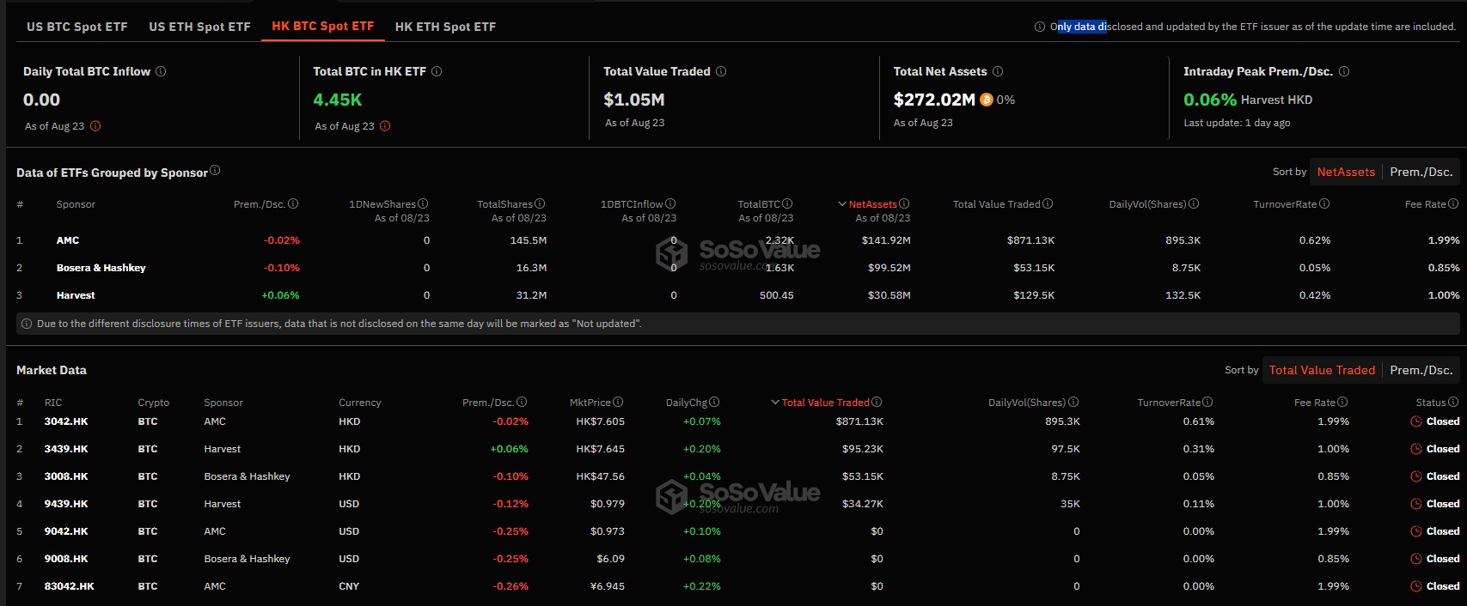Image resolution: width=1467 pixels, height=606 pixels.
Task: Open the 3008.HK ticker
Action: (66, 476)
